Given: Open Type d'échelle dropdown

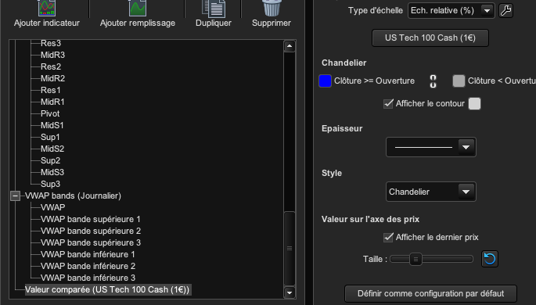Looking at the screenshot, I should point(451,11).
